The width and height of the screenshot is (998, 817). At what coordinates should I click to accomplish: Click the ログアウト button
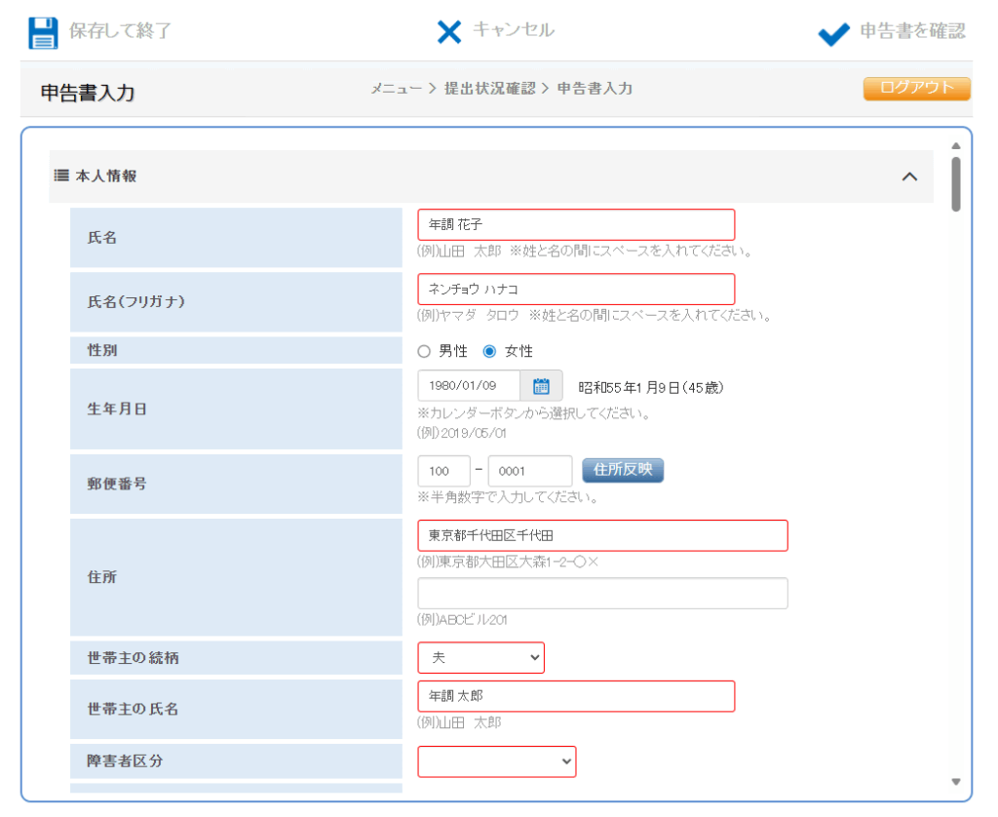(x=916, y=89)
